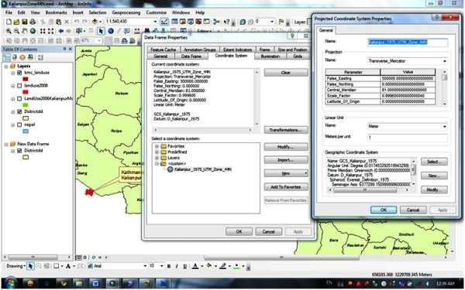Click the Transformations button

(286, 130)
